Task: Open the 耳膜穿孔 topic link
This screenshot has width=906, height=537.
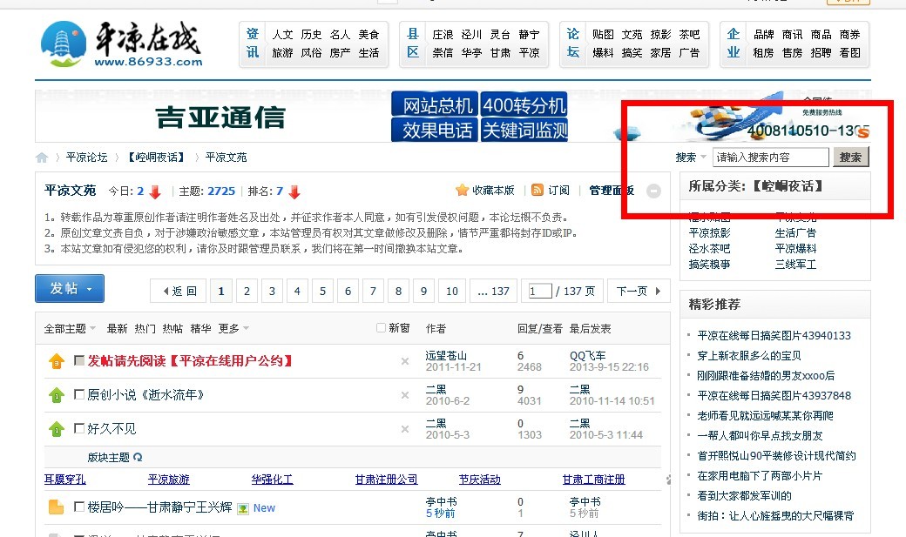Action: (x=64, y=480)
